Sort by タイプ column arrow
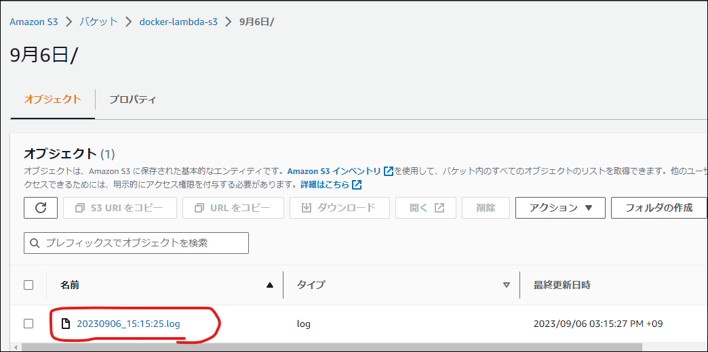708x352 pixels. [507, 285]
